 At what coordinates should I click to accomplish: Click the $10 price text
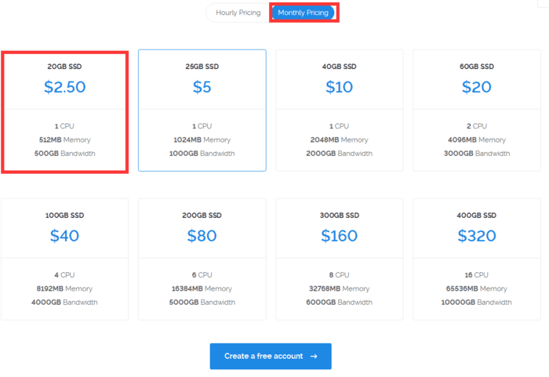340,87
